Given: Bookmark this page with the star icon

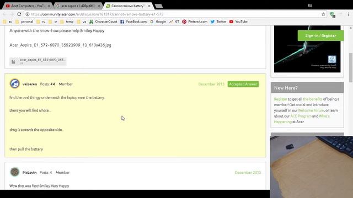Looking at the screenshot, I should [x=323, y=14].
